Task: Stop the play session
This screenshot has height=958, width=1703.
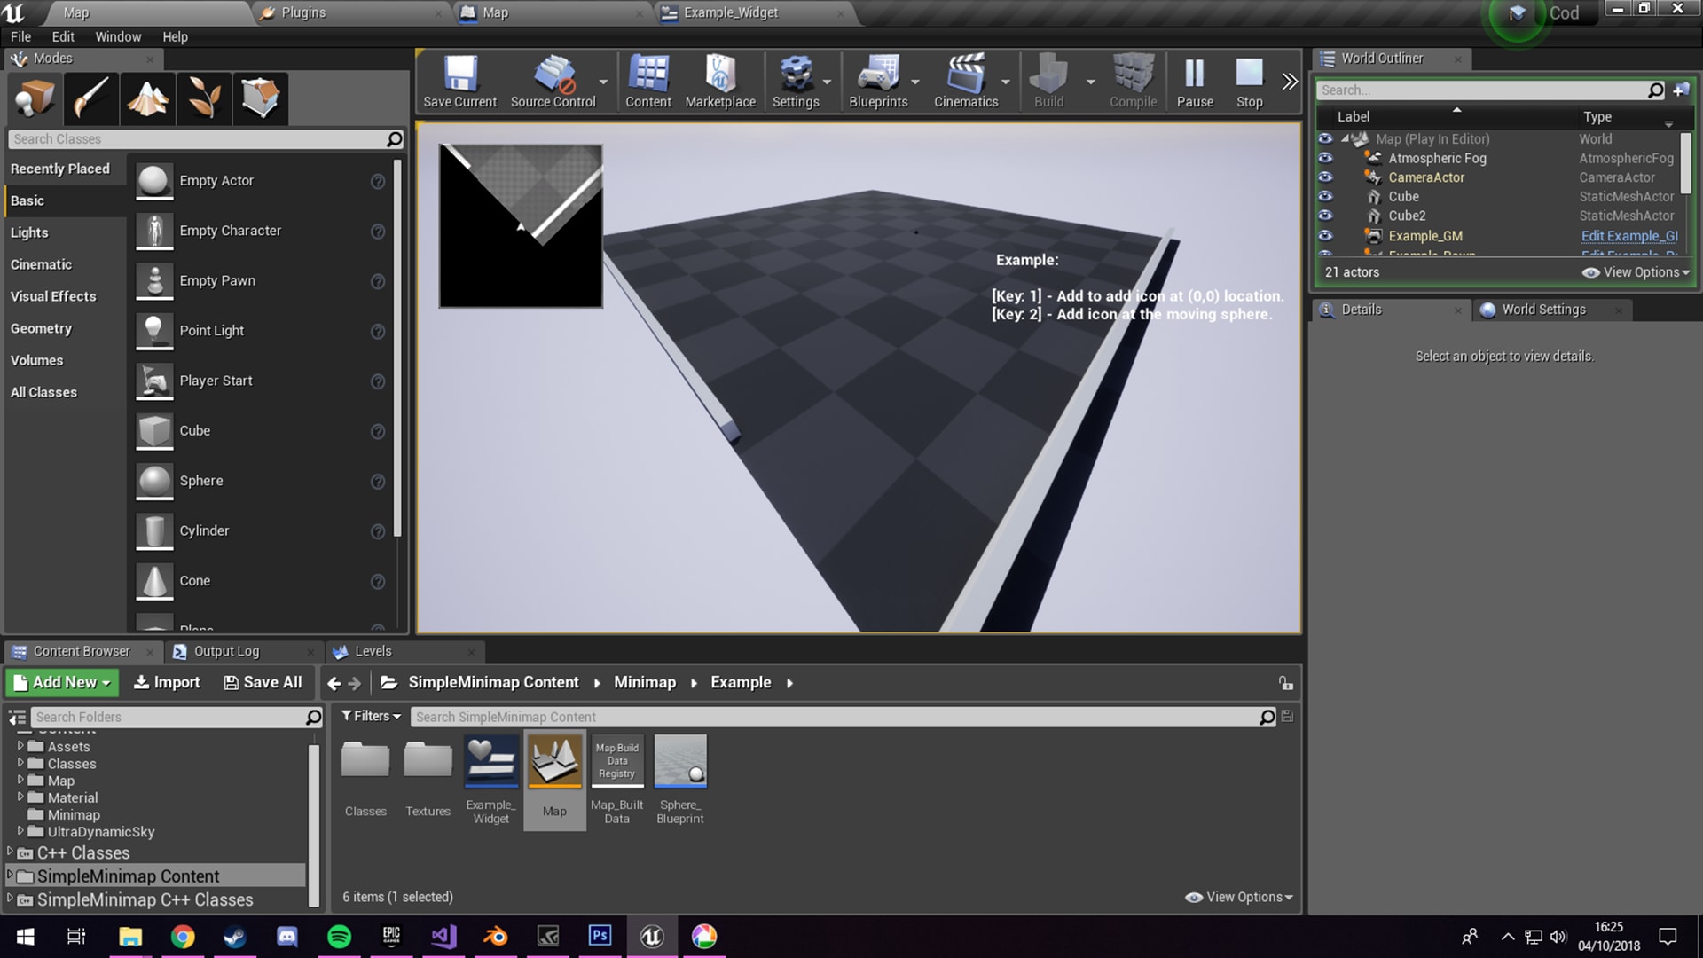Action: coord(1249,82)
